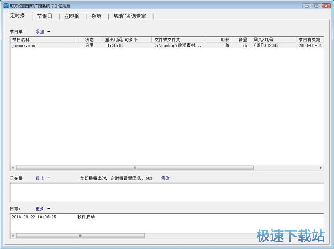
Task: Click the 添加 link for the program list
Action: pyautogui.click(x=40, y=32)
